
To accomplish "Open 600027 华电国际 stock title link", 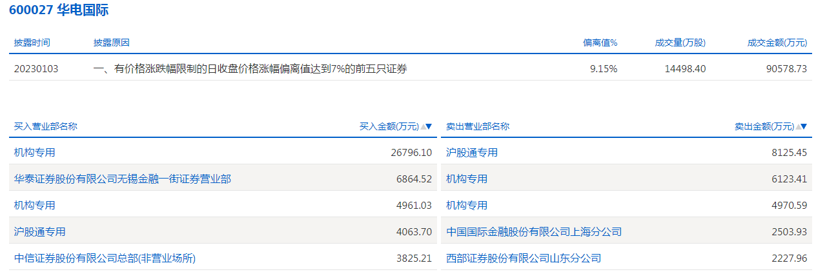I will tap(59, 10).
